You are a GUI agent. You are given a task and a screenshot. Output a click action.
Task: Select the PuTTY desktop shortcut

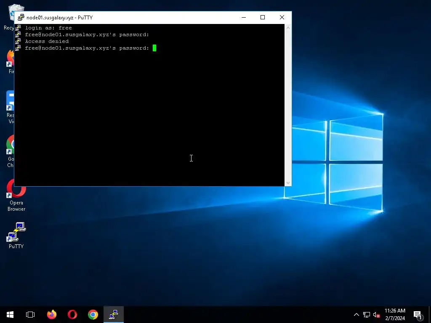point(16,236)
